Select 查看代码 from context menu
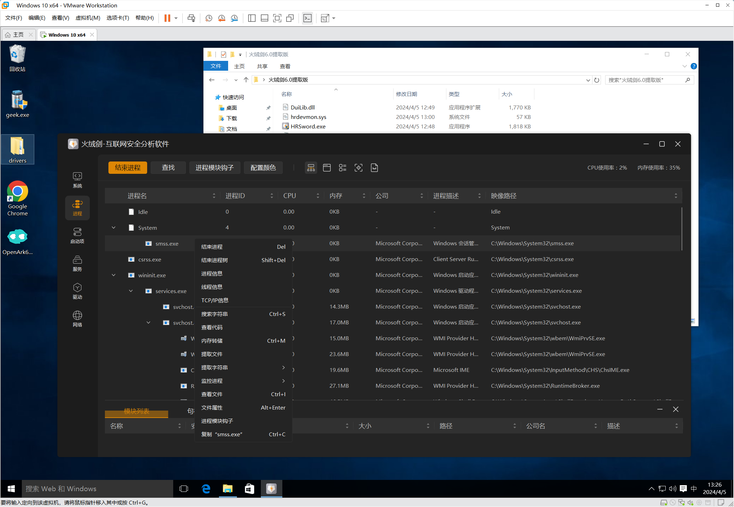Viewport: 734px width, 507px height. coord(243,328)
